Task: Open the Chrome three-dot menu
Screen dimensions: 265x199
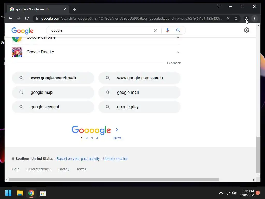Action: (x=255, y=18)
